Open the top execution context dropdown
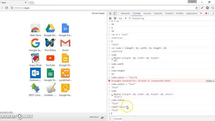This screenshot has width=215, height=121. tap(122, 18)
